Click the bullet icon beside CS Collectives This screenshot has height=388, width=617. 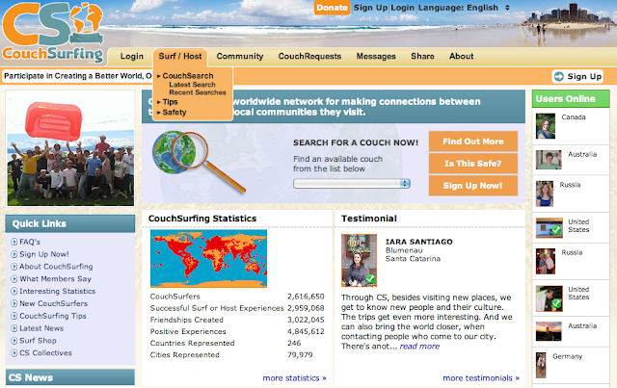tap(14, 353)
